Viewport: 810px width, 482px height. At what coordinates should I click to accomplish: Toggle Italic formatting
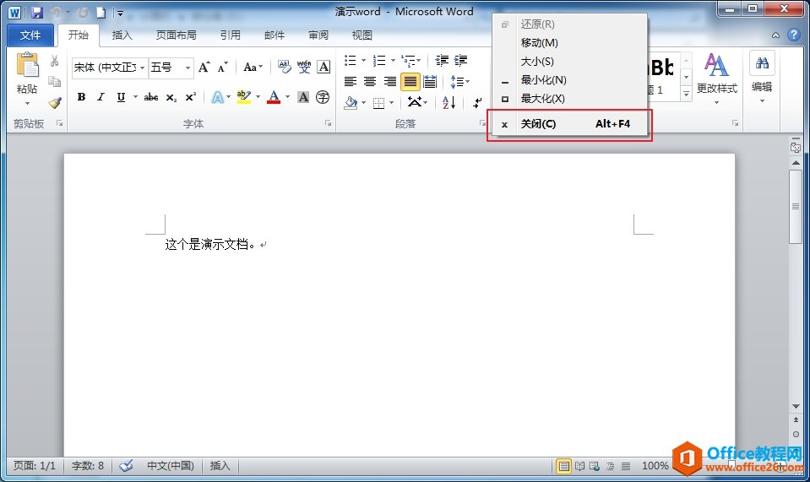pos(101,97)
